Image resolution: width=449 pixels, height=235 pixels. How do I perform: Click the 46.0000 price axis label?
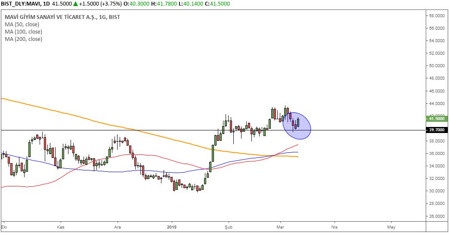click(x=437, y=91)
